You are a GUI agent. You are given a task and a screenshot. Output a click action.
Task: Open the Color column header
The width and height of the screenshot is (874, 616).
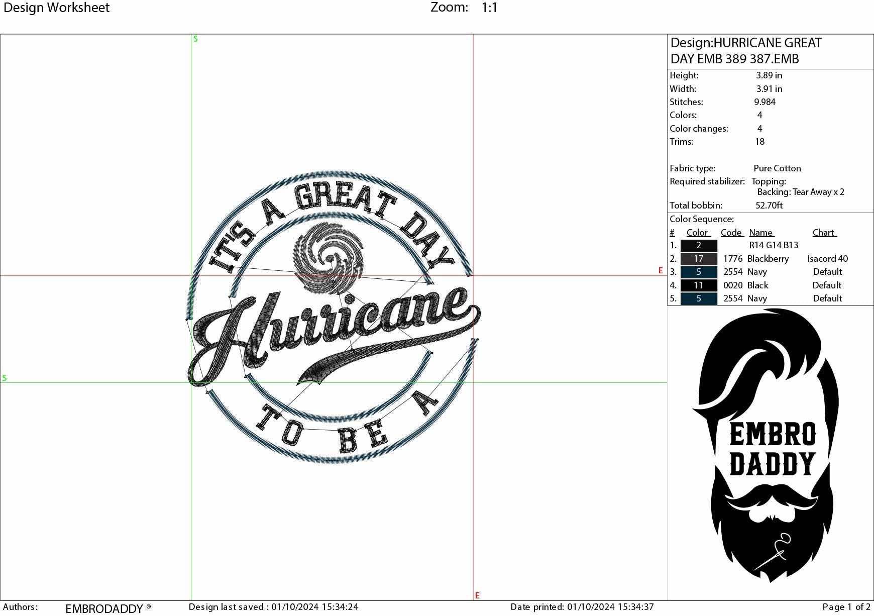[697, 232]
